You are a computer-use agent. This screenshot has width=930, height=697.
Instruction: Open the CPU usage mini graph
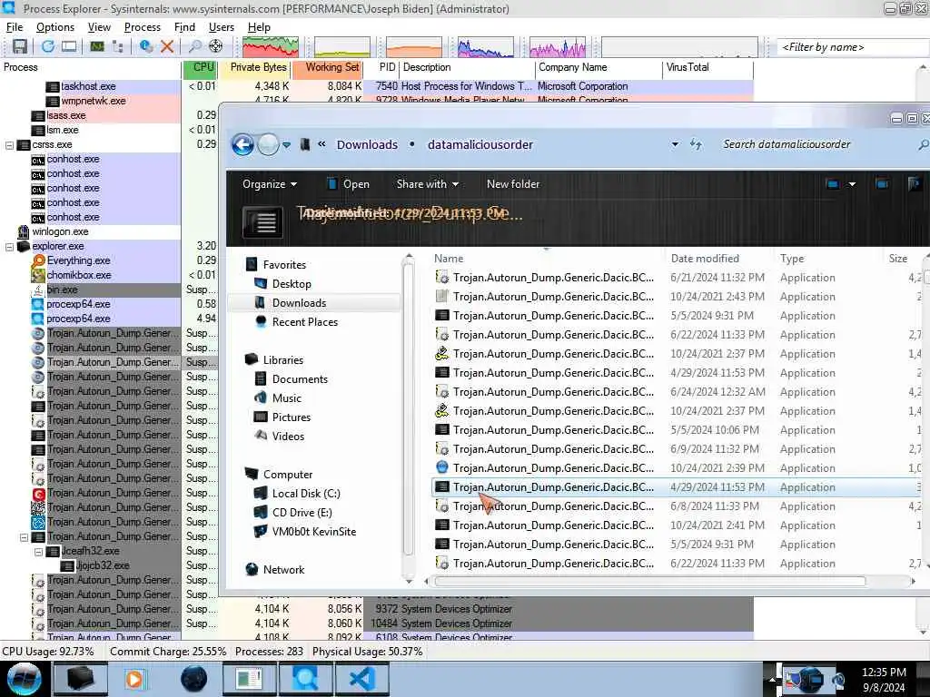271,47
